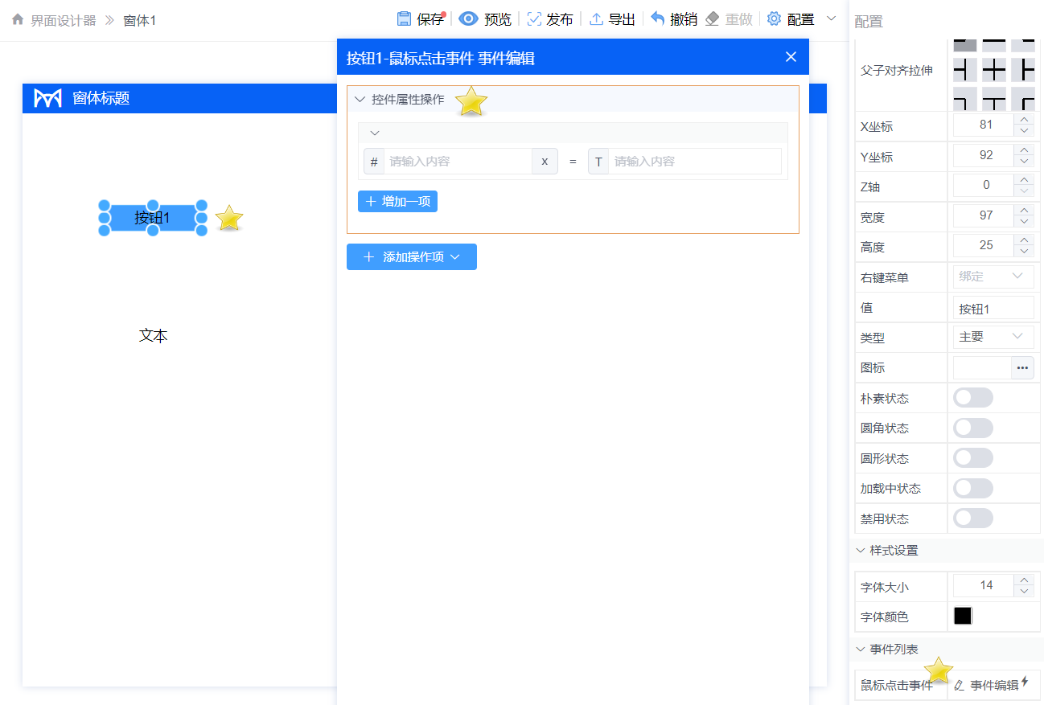Image resolution: width=1044 pixels, height=705 pixels.
Task: Open Preview with the eye icon
Action: [469, 19]
